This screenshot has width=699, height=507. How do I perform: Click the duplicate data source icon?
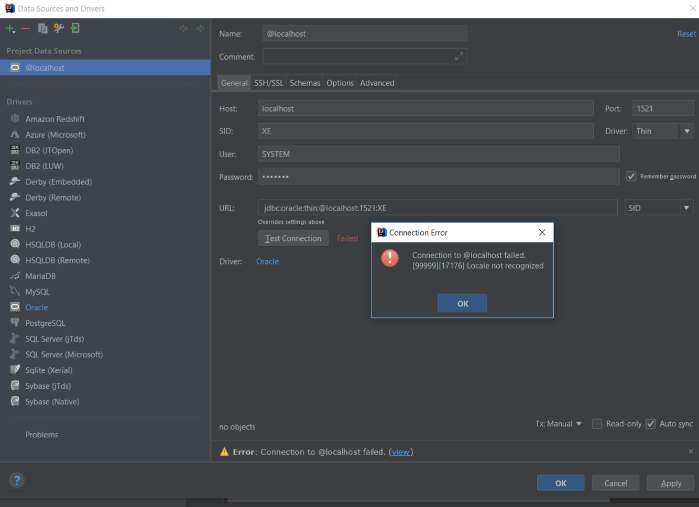pyautogui.click(x=43, y=29)
